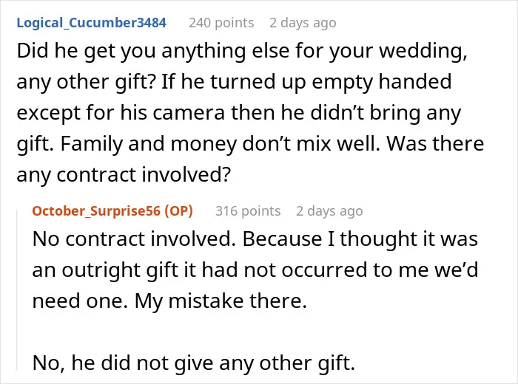Click the text 'If he turned up empty handed'

(x=306, y=82)
